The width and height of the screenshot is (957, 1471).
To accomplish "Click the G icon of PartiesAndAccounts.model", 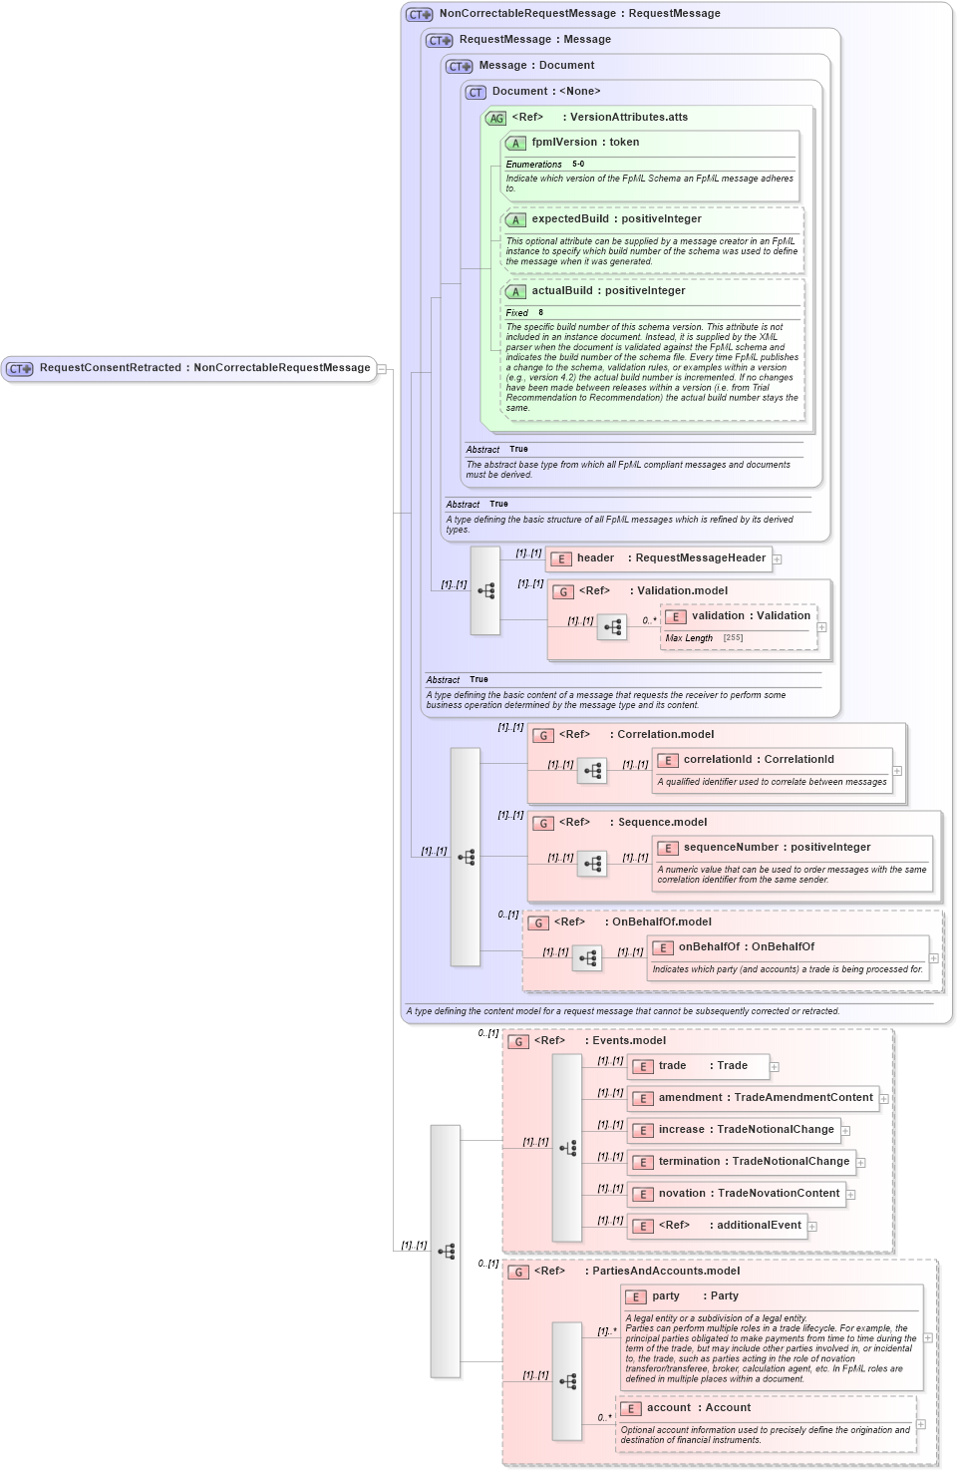I will pyautogui.click(x=518, y=1273).
